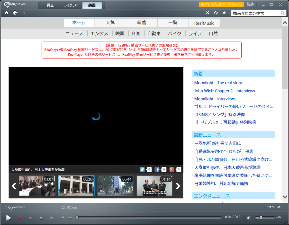Open the トリプルX：再起動 特別映像 link
Image resolution: width=289 pixels, height=225 pixels.
[x=225, y=122]
